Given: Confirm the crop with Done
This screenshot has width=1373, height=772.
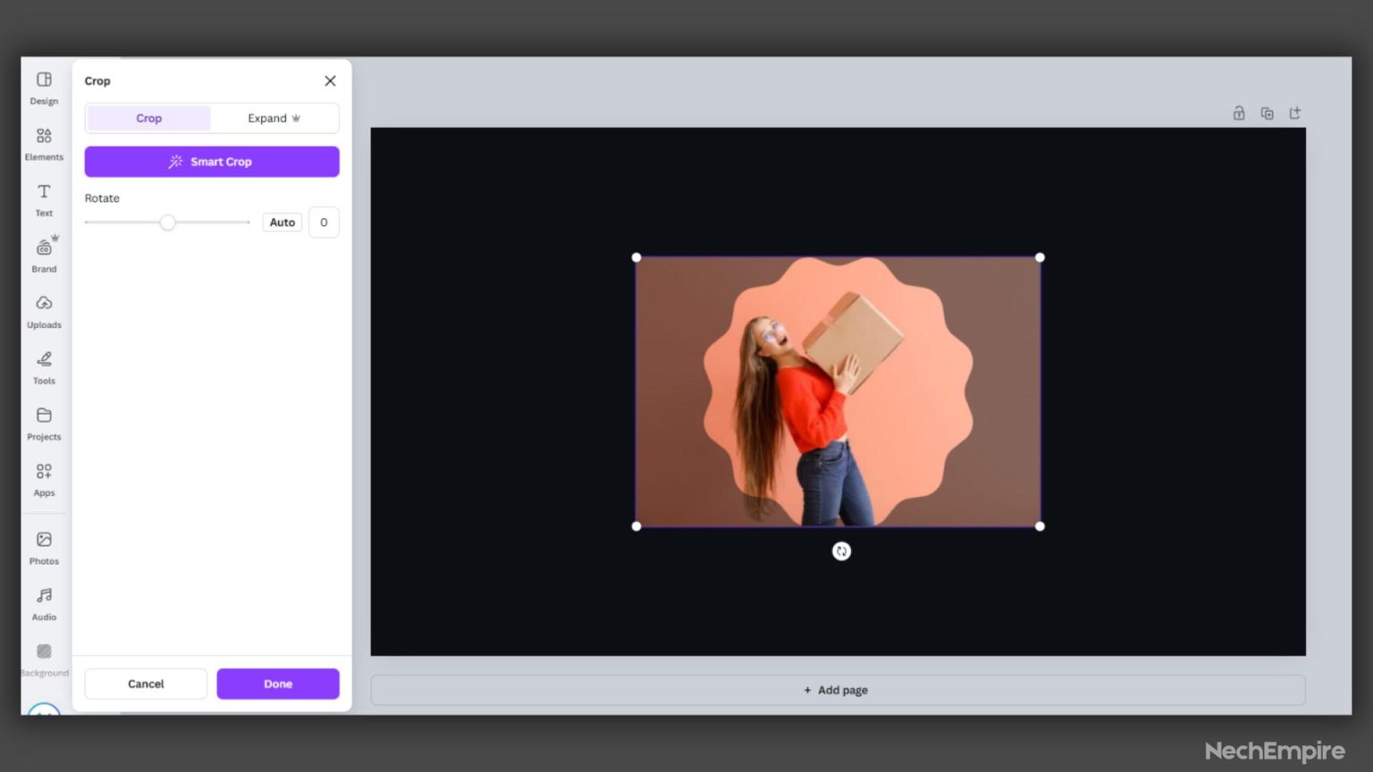Looking at the screenshot, I should coord(277,684).
